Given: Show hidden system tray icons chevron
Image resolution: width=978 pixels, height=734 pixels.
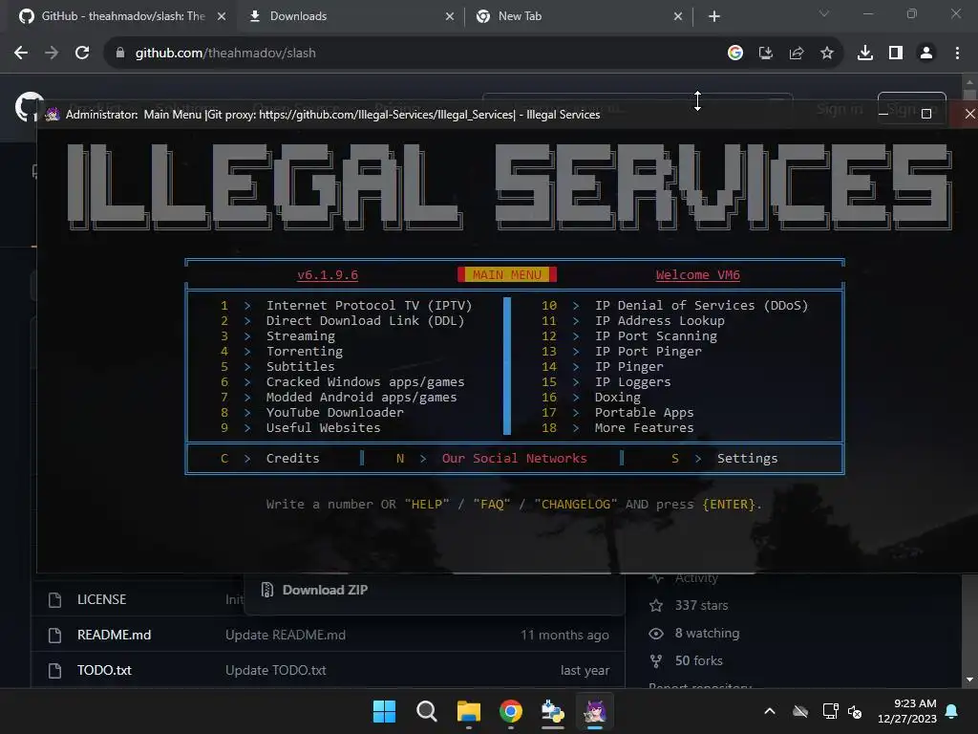Looking at the screenshot, I should (x=770, y=711).
